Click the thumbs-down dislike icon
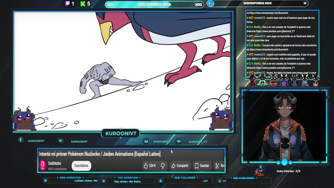 [x=163, y=166]
